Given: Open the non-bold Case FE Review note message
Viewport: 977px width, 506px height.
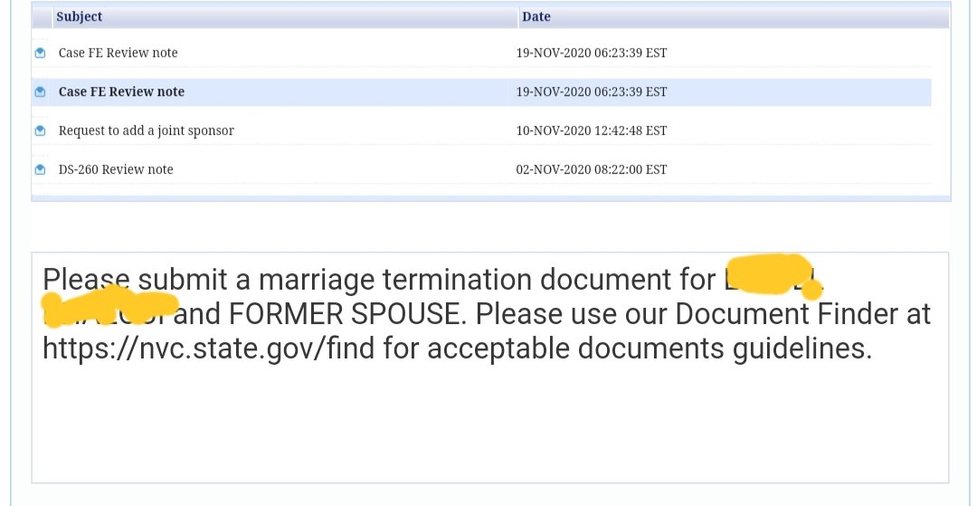Looking at the screenshot, I should pyautogui.click(x=118, y=53).
